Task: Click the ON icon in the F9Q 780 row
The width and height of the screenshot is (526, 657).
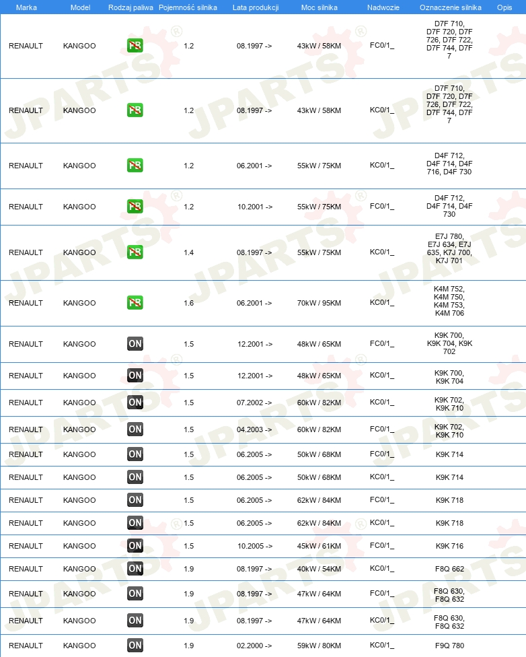Action: (135, 646)
